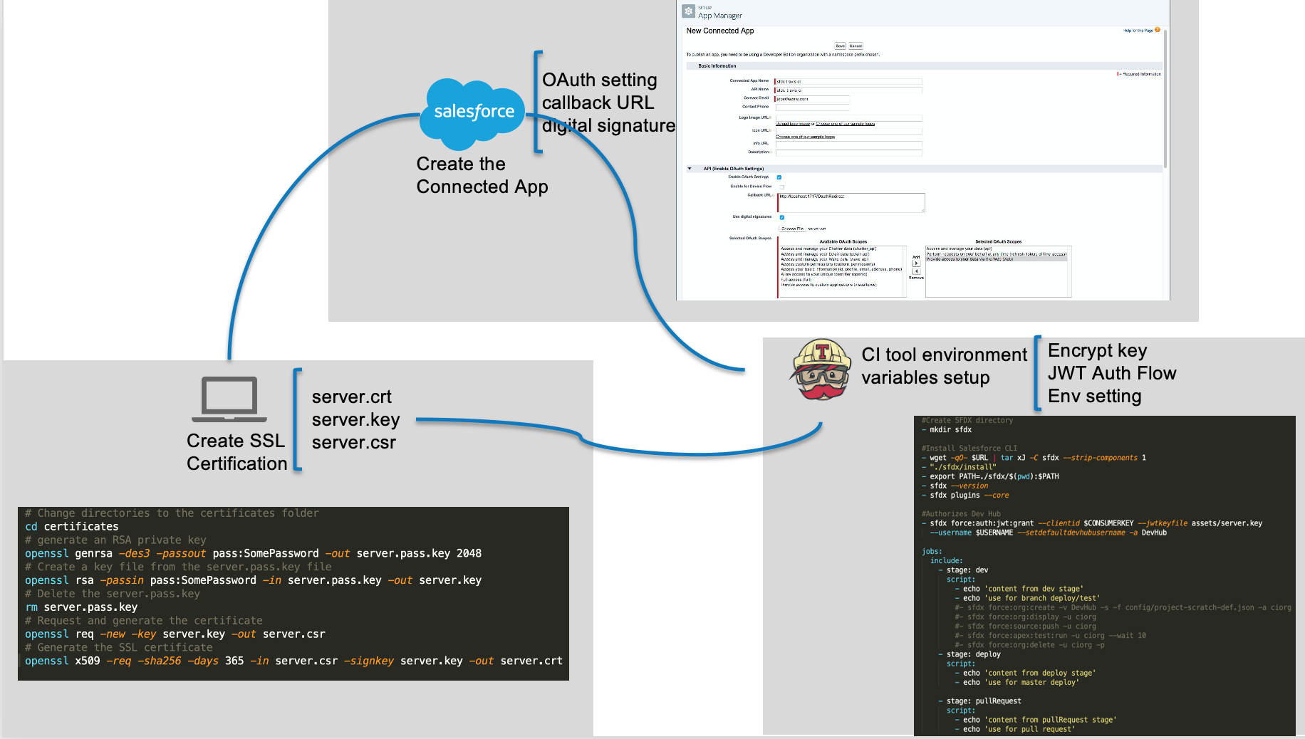Select the chatter_api scope in Available OAuth Scopes
The image size is (1305, 739).
coord(828,248)
